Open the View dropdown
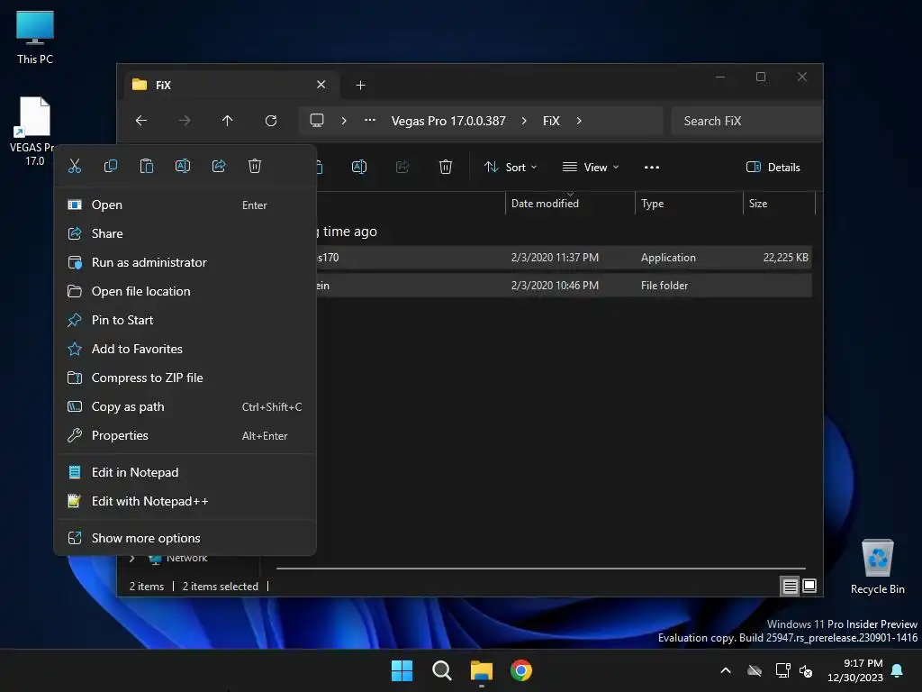Viewport: 922px width, 692px height. (x=591, y=167)
